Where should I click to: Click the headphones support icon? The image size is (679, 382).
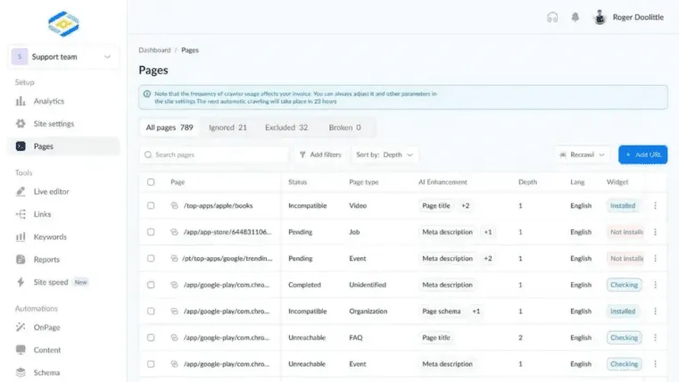(552, 18)
